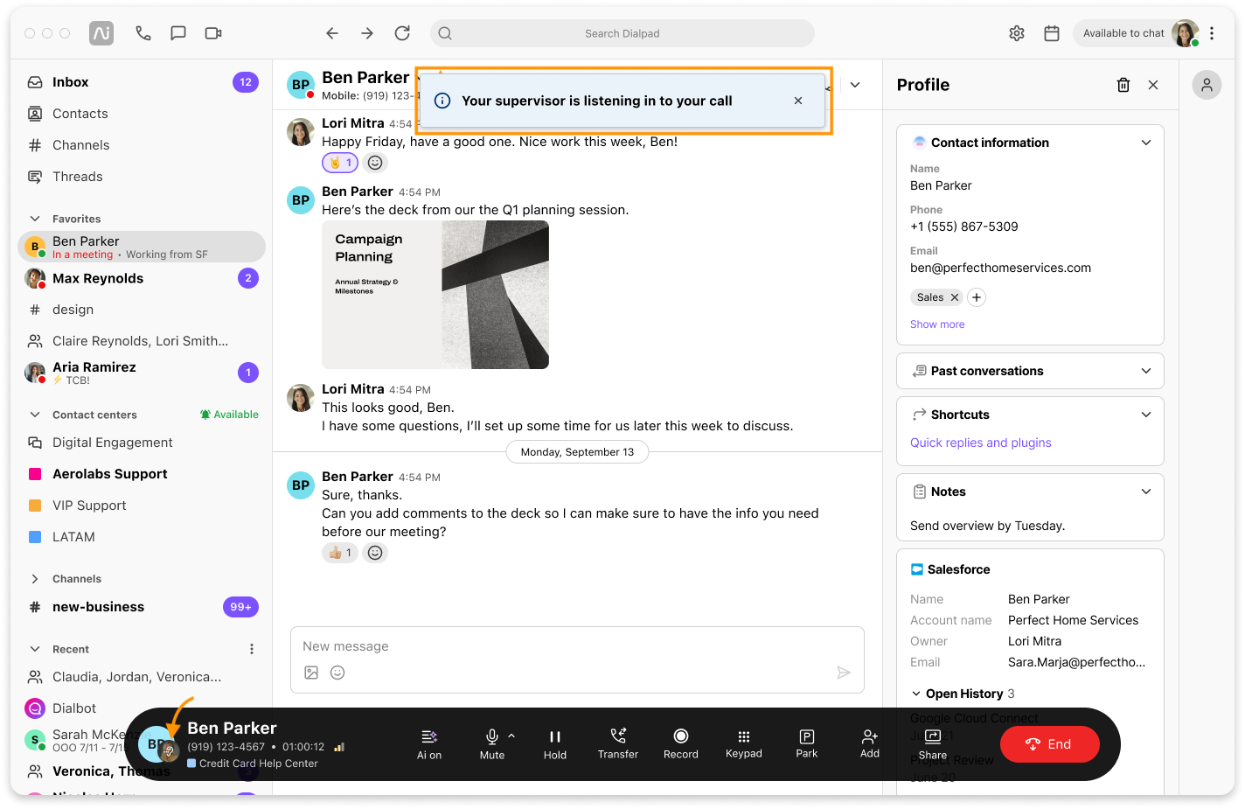The width and height of the screenshot is (1245, 809).
Task: Toggle the Available status for contact centers
Action: click(x=229, y=415)
